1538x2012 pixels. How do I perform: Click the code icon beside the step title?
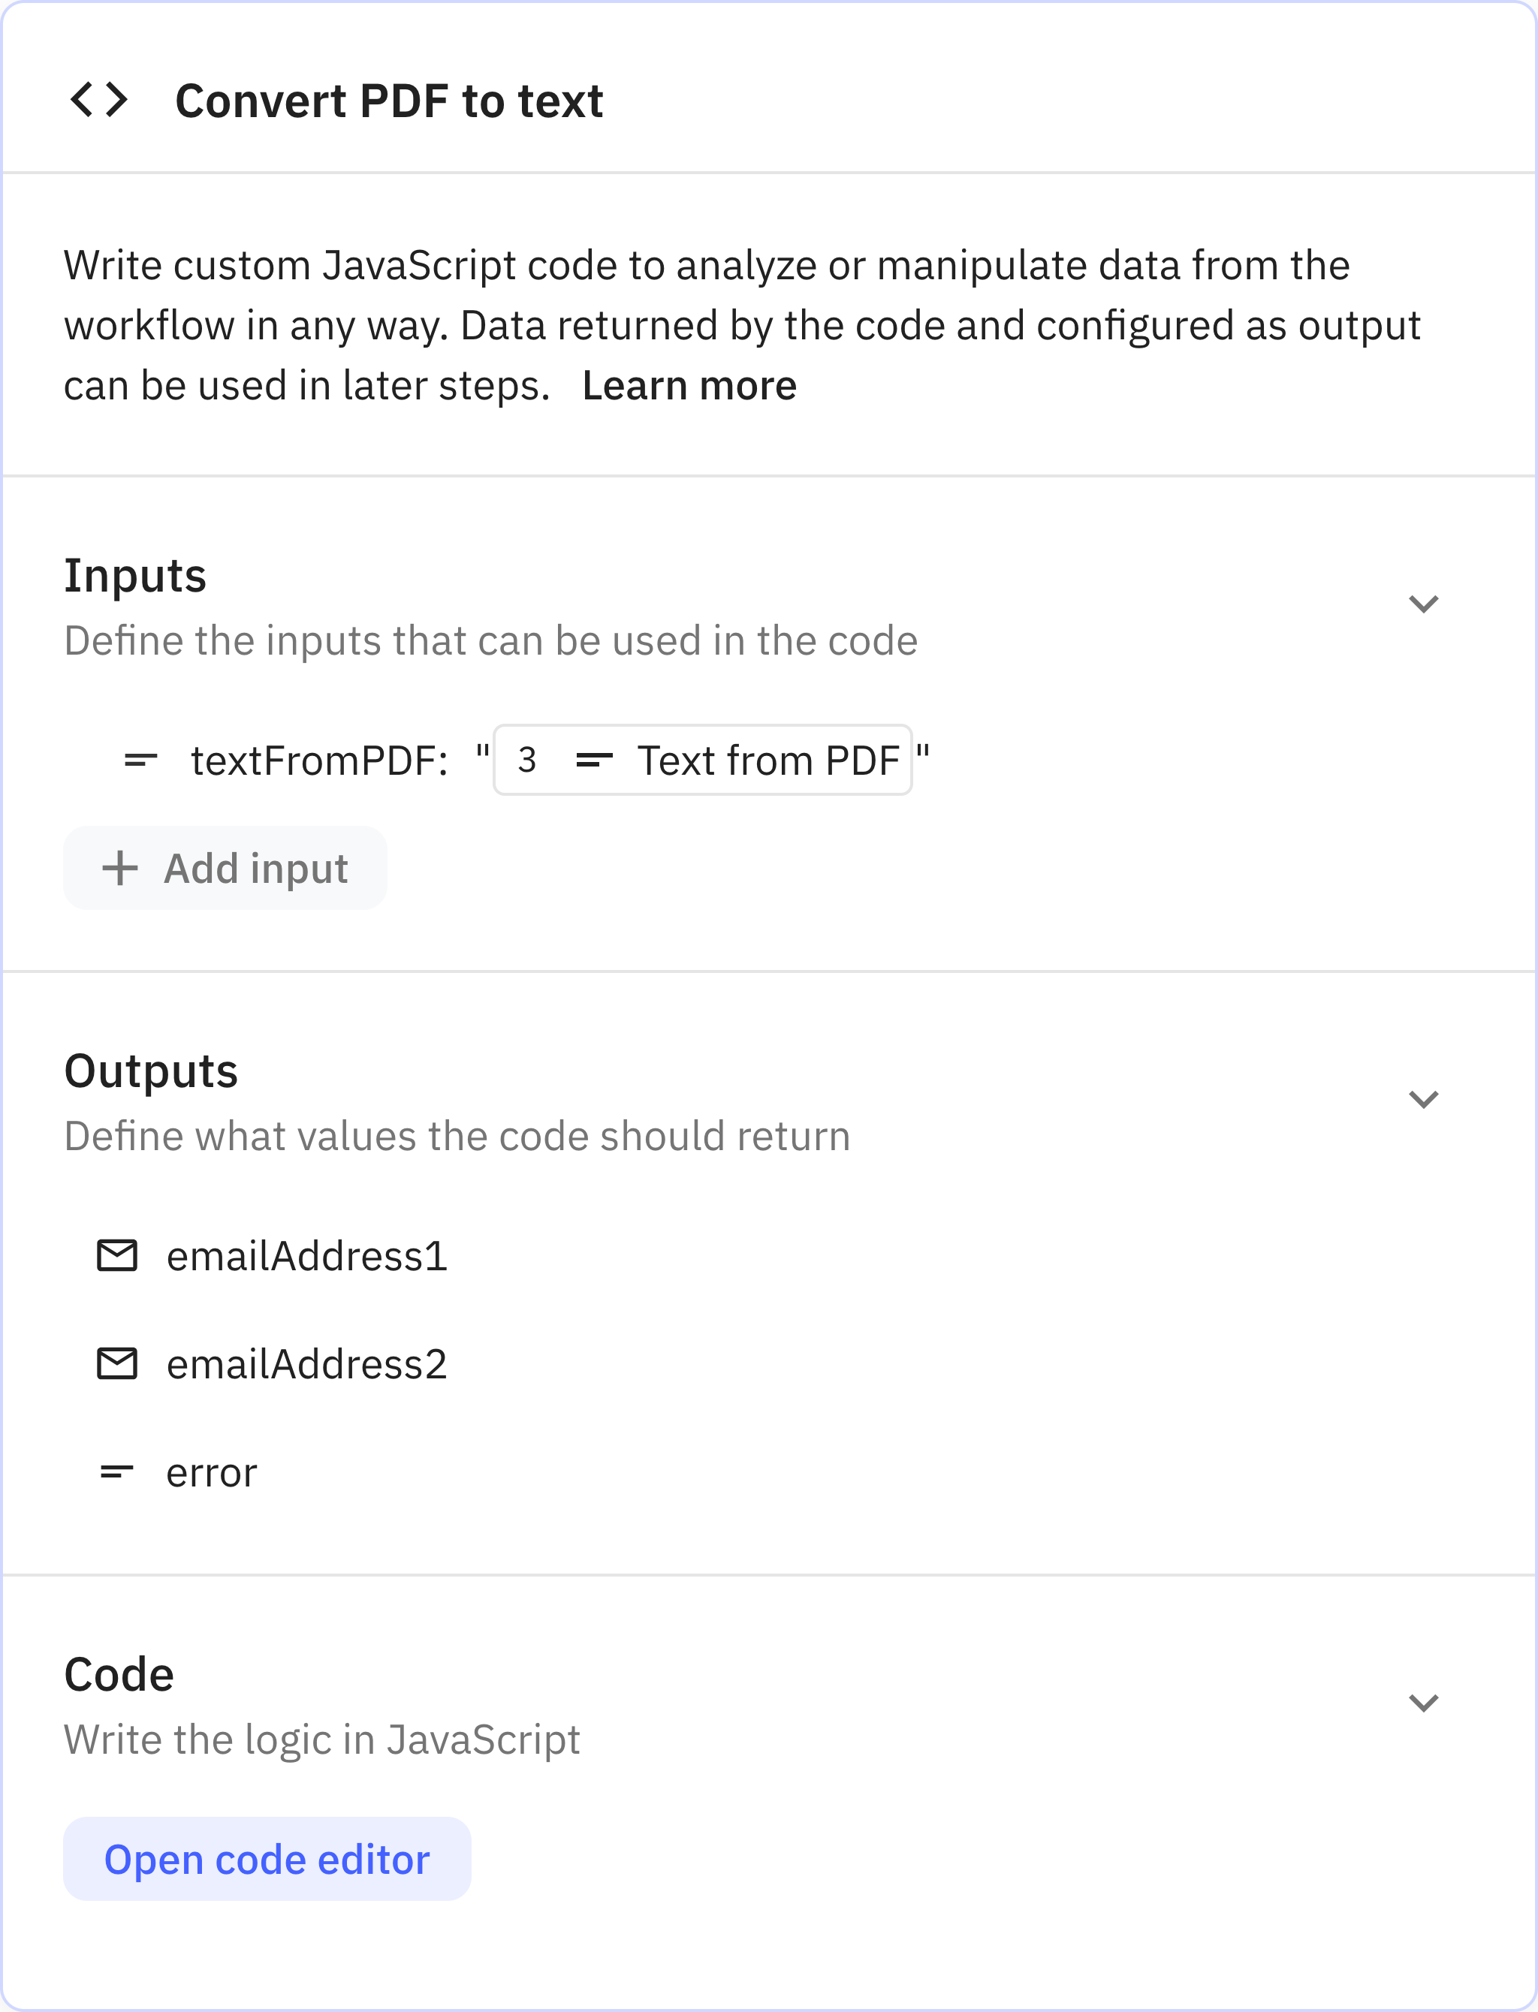pyautogui.click(x=100, y=98)
